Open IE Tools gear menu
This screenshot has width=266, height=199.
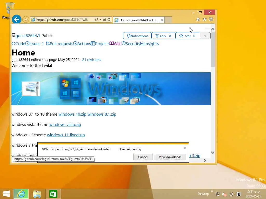coord(211,19)
